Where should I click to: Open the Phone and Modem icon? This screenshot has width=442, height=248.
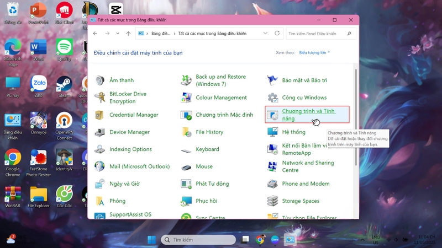click(272, 184)
